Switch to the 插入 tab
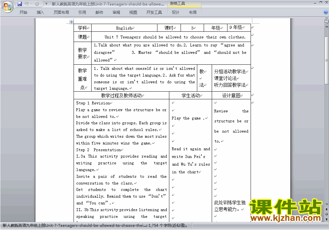 40,12
